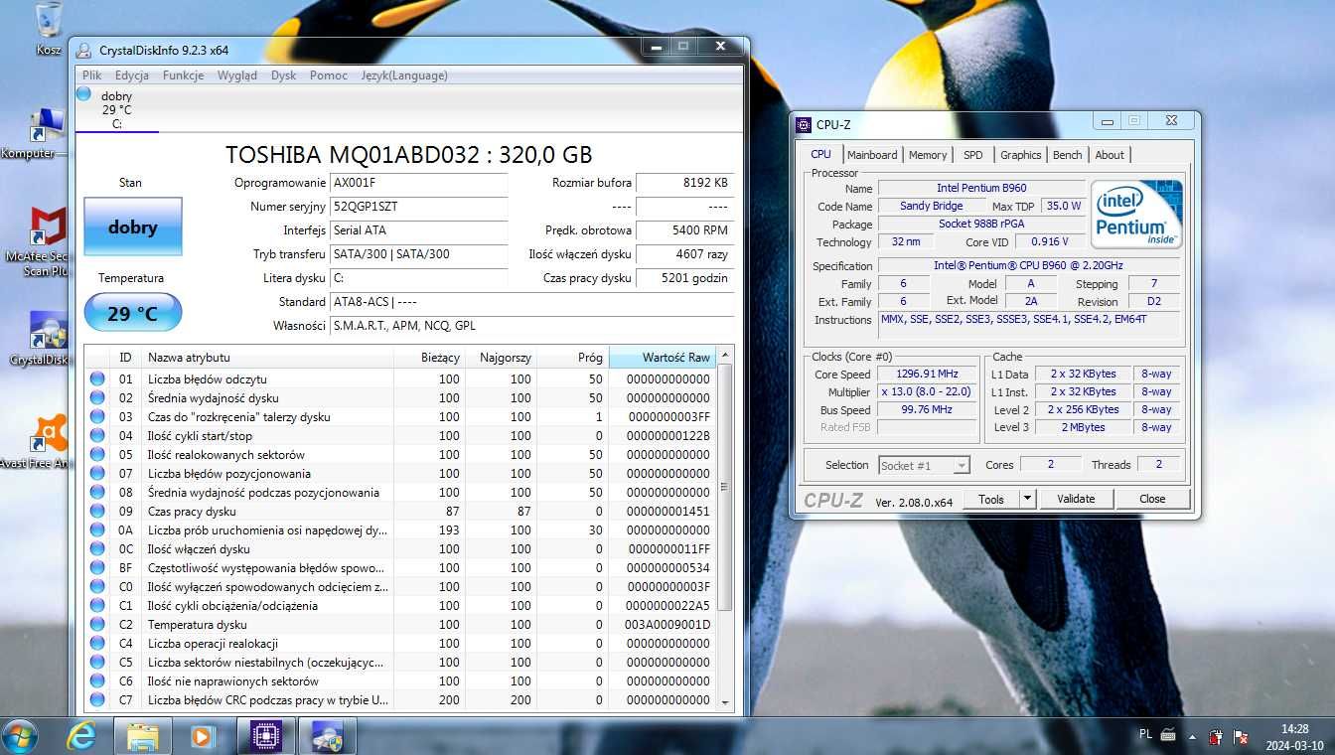
Task: Click the status icon for attribute 05
Action: (x=96, y=454)
